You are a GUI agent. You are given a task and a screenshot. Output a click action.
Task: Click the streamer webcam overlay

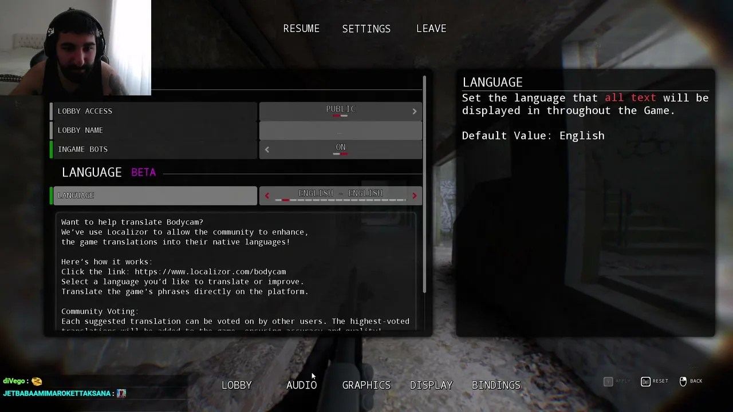[76, 47]
